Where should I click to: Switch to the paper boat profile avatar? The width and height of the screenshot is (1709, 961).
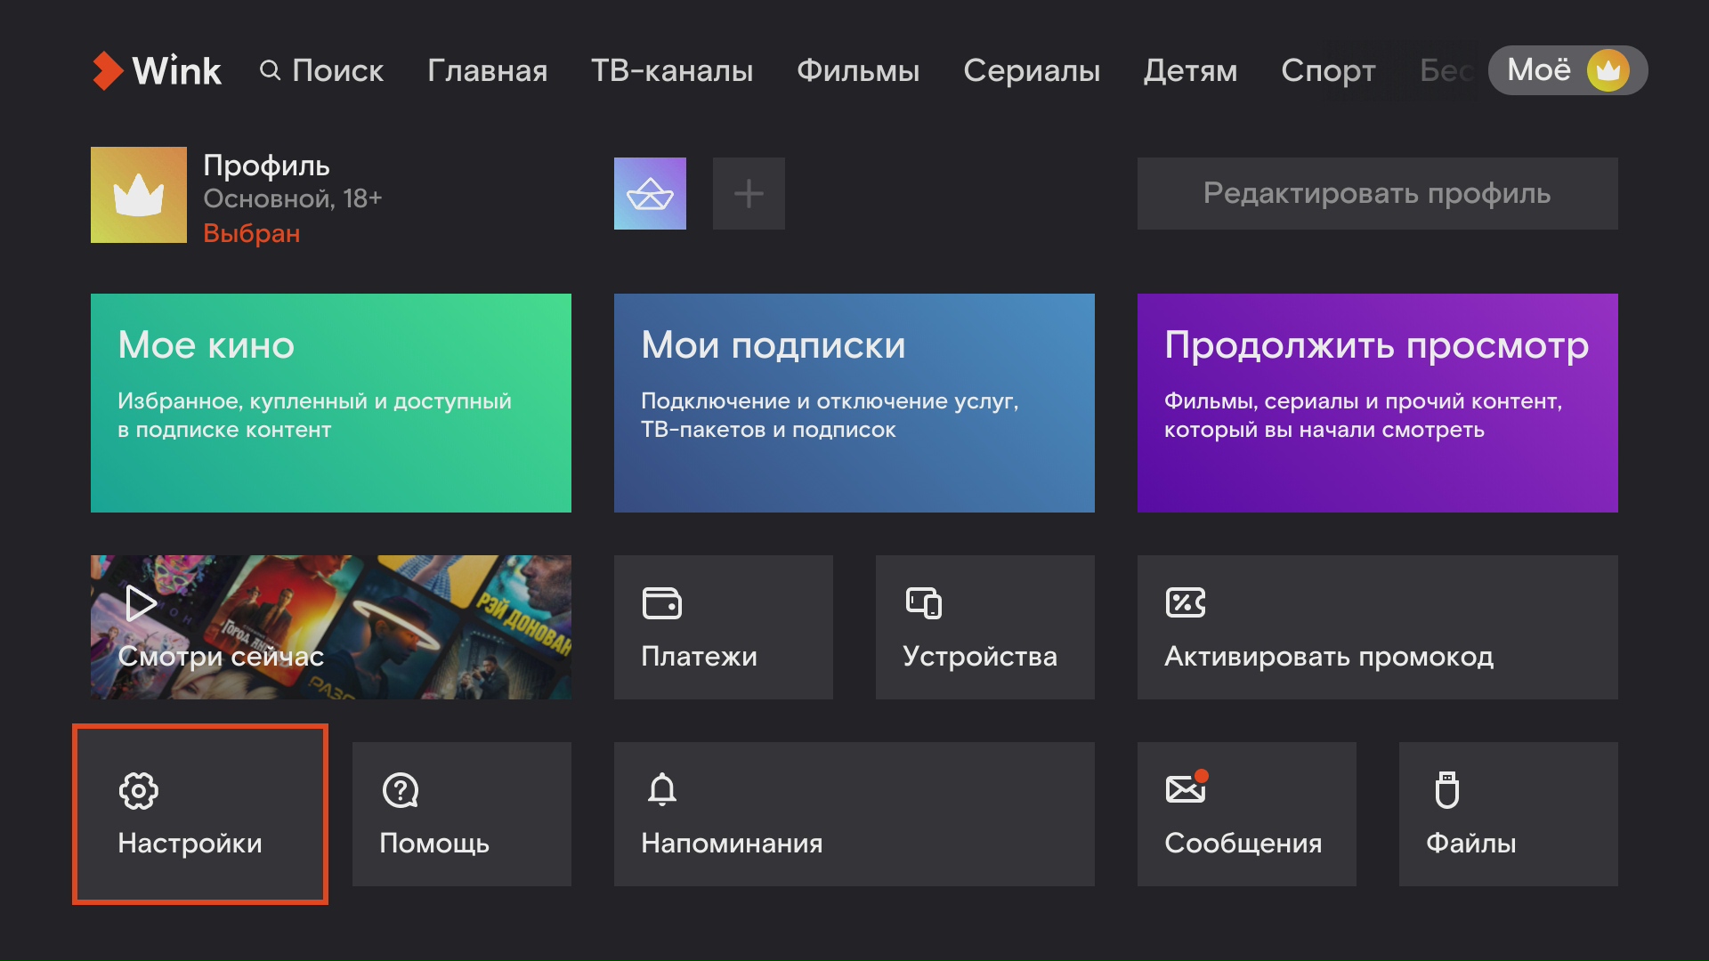650,193
